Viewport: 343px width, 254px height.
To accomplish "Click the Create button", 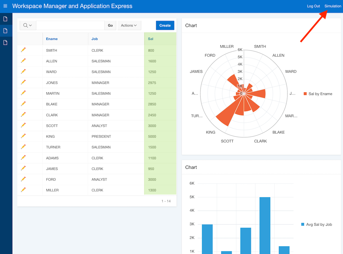I will tap(166, 25).
